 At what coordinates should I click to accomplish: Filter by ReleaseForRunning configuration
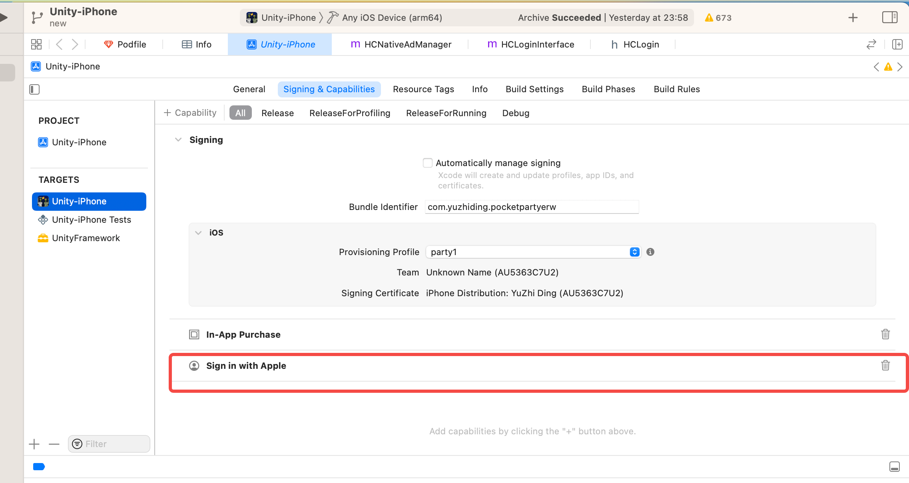click(x=446, y=113)
